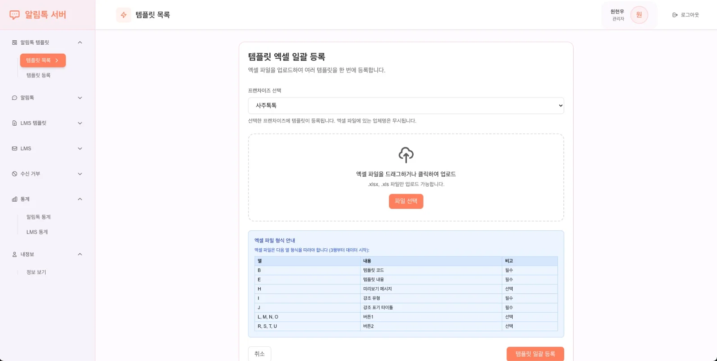Open 템플릿 목록 in the sidebar
This screenshot has width=717, height=361.
pyautogui.click(x=43, y=60)
